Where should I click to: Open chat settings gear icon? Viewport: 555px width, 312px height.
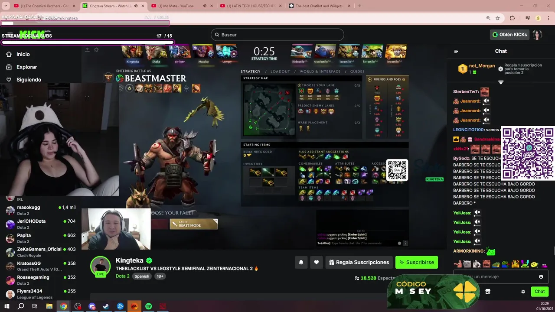pyautogui.click(x=523, y=292)
